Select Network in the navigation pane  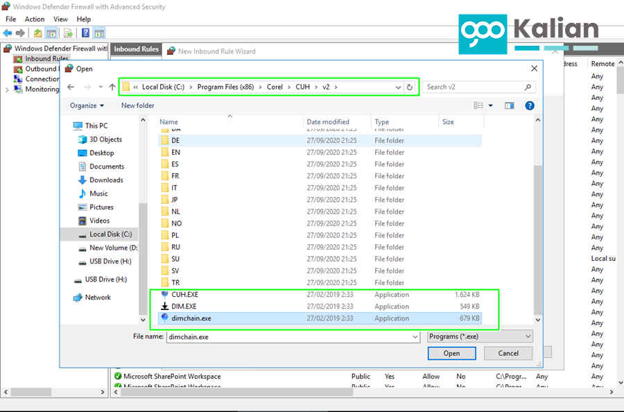click(98, 298)
